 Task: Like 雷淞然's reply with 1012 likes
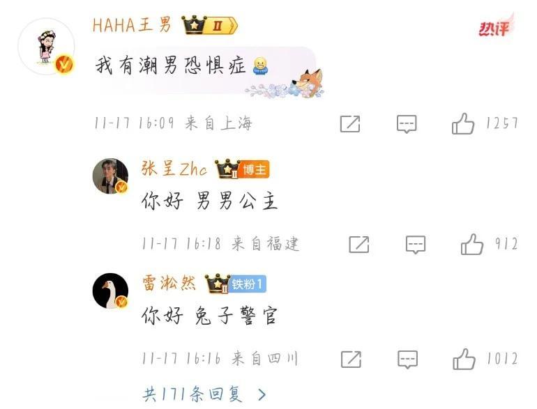464,359
